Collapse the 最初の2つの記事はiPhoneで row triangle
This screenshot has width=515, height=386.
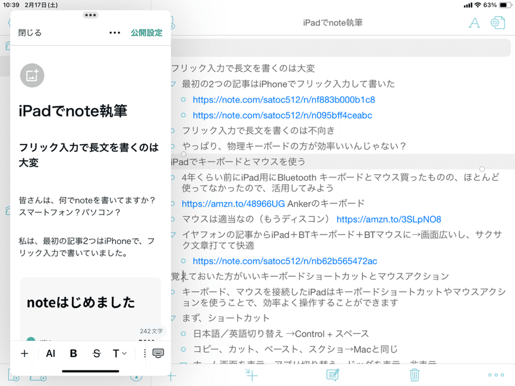[173, 84]
